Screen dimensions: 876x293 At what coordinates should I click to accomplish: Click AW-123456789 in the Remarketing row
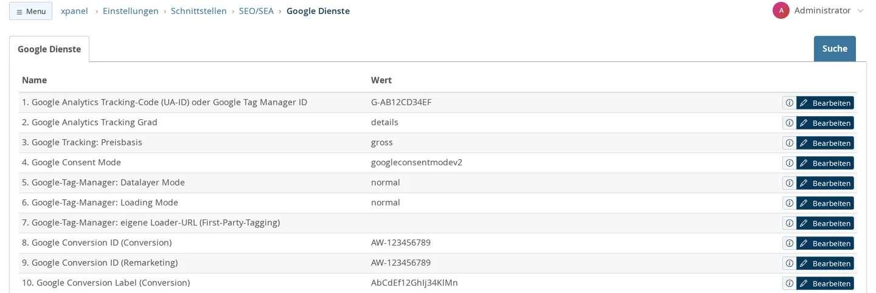(401, 263)
